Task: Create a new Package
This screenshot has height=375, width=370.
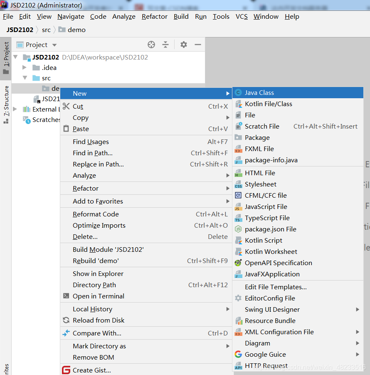Action: (x=298, y=137)
